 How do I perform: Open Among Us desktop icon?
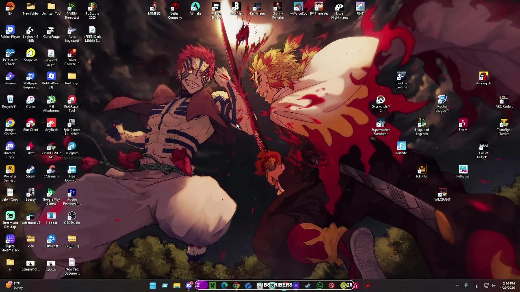(x=483, y=79)
